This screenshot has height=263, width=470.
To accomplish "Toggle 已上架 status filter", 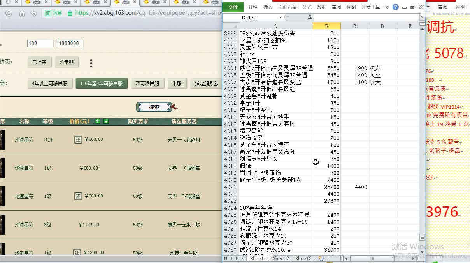I will tap(39, 62).
